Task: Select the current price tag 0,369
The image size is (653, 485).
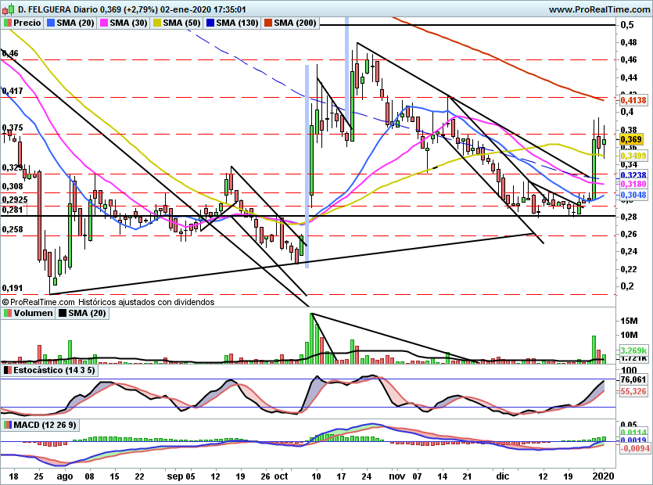Action: (x=632, y=139)
